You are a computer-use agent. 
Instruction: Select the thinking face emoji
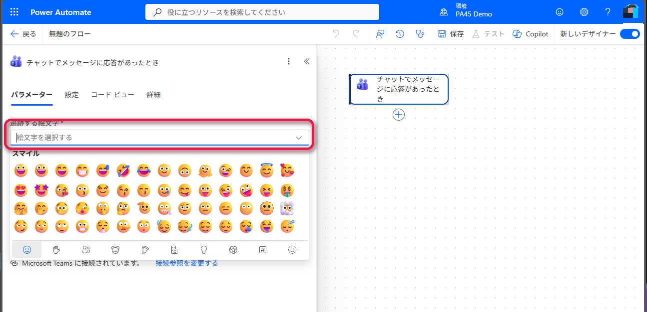click(x=123, y=208)
